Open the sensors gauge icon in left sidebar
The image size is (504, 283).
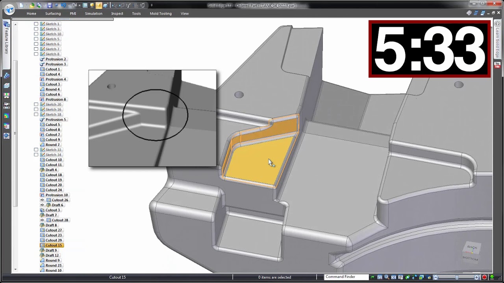[x=6, y=96]
